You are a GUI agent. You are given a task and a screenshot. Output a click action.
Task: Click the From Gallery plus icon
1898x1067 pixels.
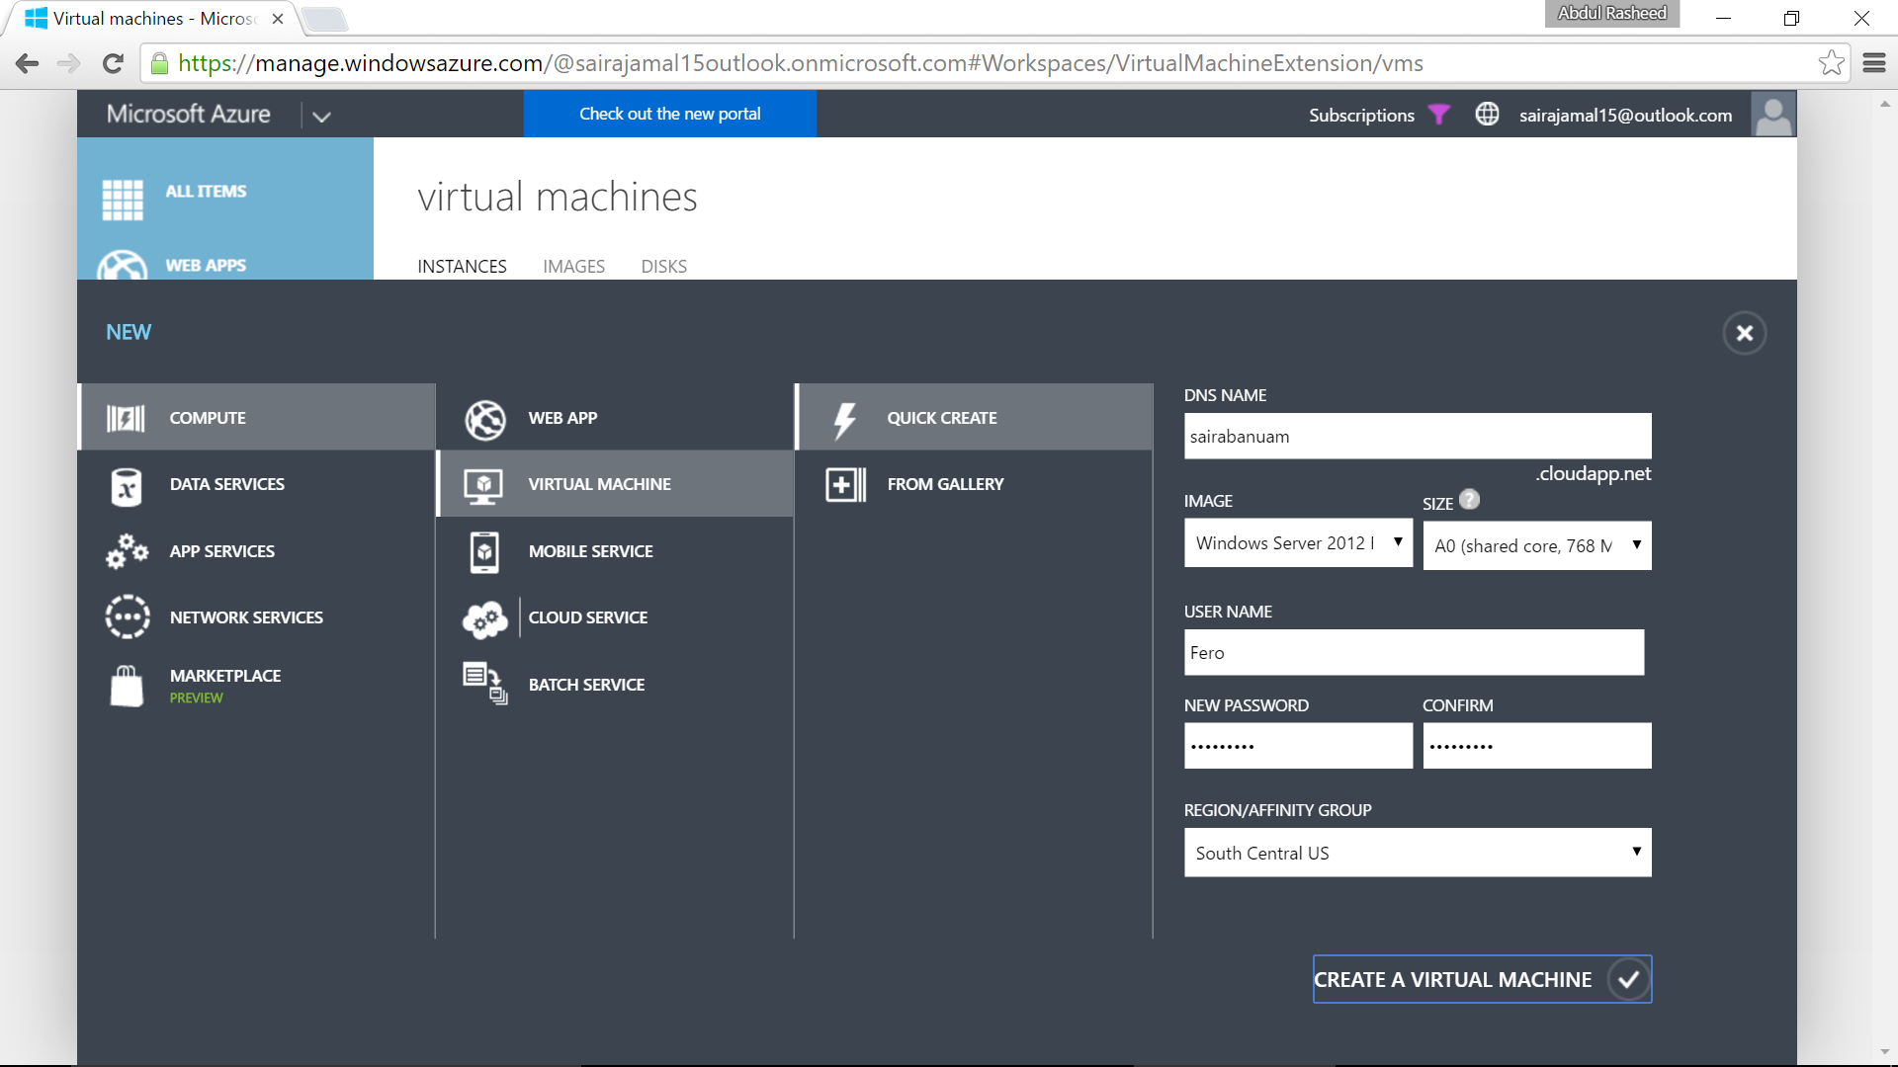845,485
